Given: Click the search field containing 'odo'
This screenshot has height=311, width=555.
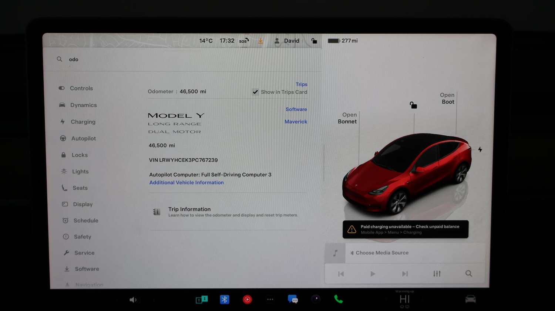Looking at the screenshot, I should coord(182,59).
